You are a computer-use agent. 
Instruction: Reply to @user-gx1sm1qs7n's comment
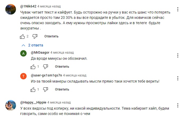click(62, 89)
